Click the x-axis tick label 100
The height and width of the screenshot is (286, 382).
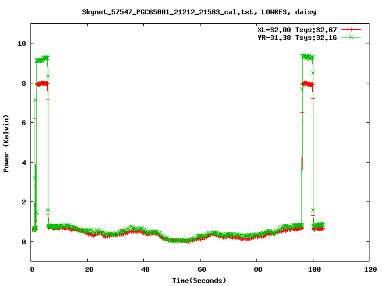315,269
